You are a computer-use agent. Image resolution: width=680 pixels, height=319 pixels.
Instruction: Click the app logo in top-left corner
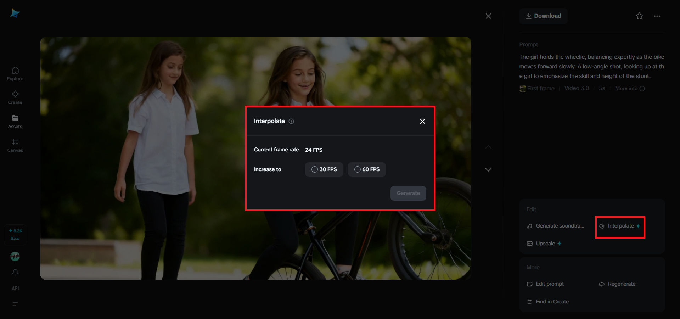[15, 13]
